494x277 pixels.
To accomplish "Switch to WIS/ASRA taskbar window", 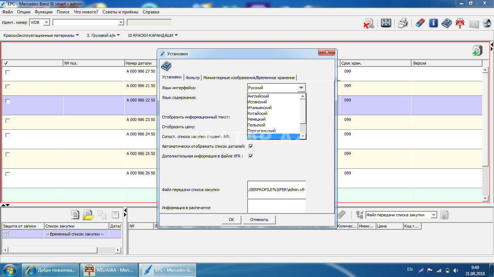I will [109, 270].
